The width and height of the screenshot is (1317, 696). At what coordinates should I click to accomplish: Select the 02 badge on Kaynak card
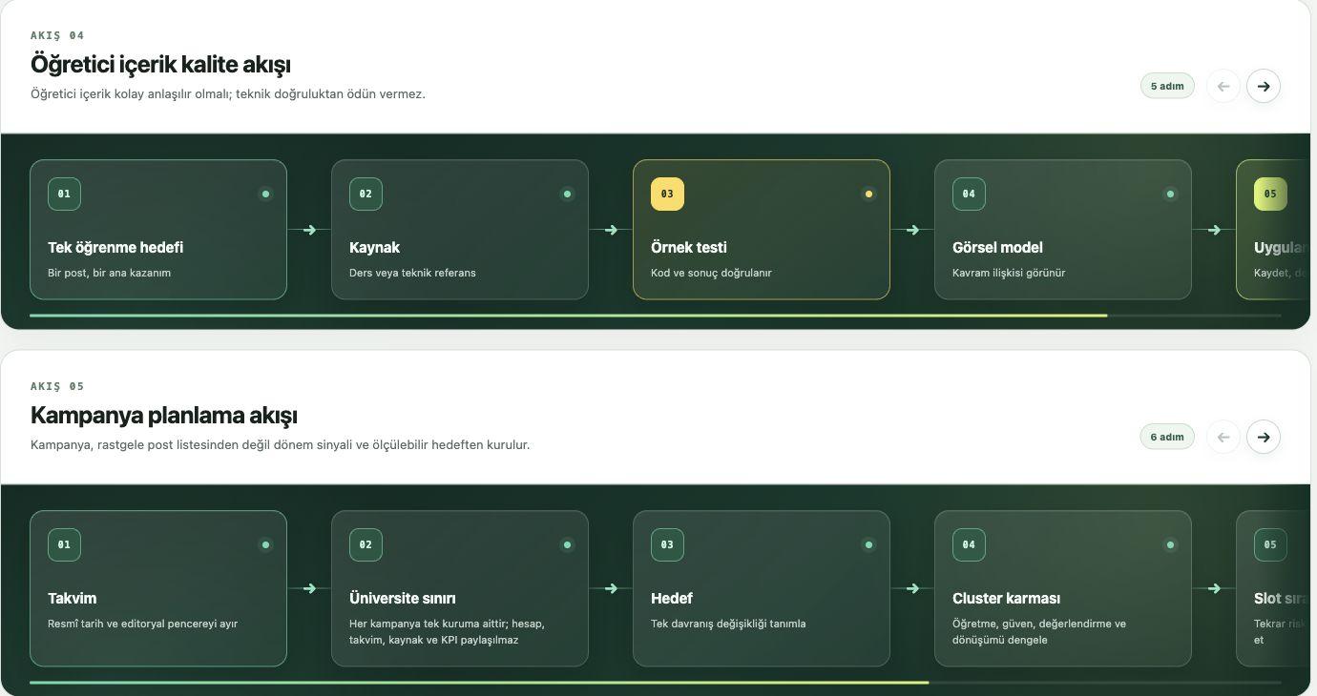pos(366,194)
